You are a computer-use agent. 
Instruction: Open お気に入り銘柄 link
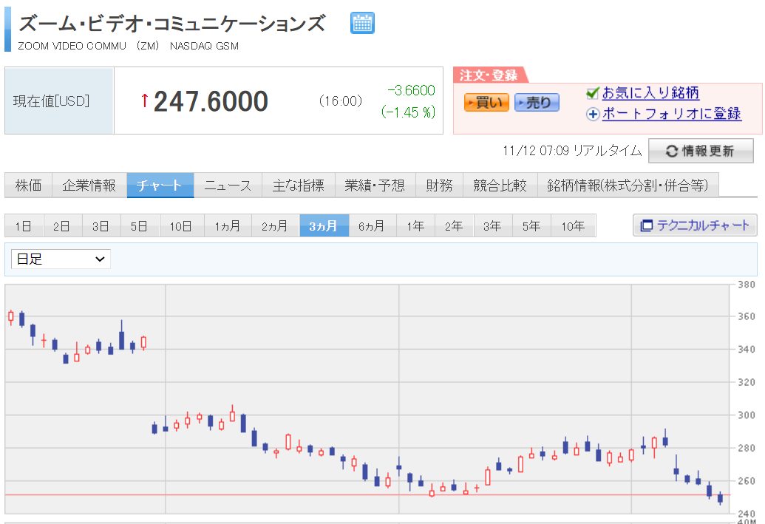click(650, 92)
